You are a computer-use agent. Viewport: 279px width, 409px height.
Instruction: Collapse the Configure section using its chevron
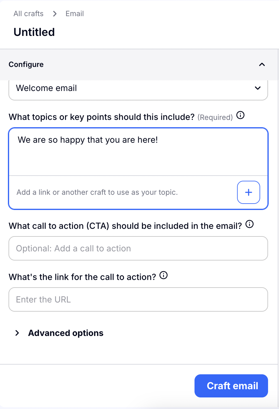(x=262, y=65)
